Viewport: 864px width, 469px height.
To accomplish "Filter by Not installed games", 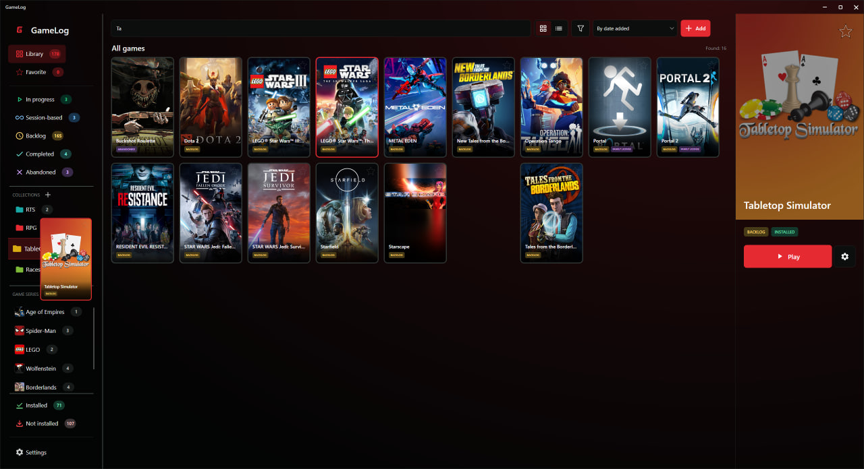I will coord(46,424).
